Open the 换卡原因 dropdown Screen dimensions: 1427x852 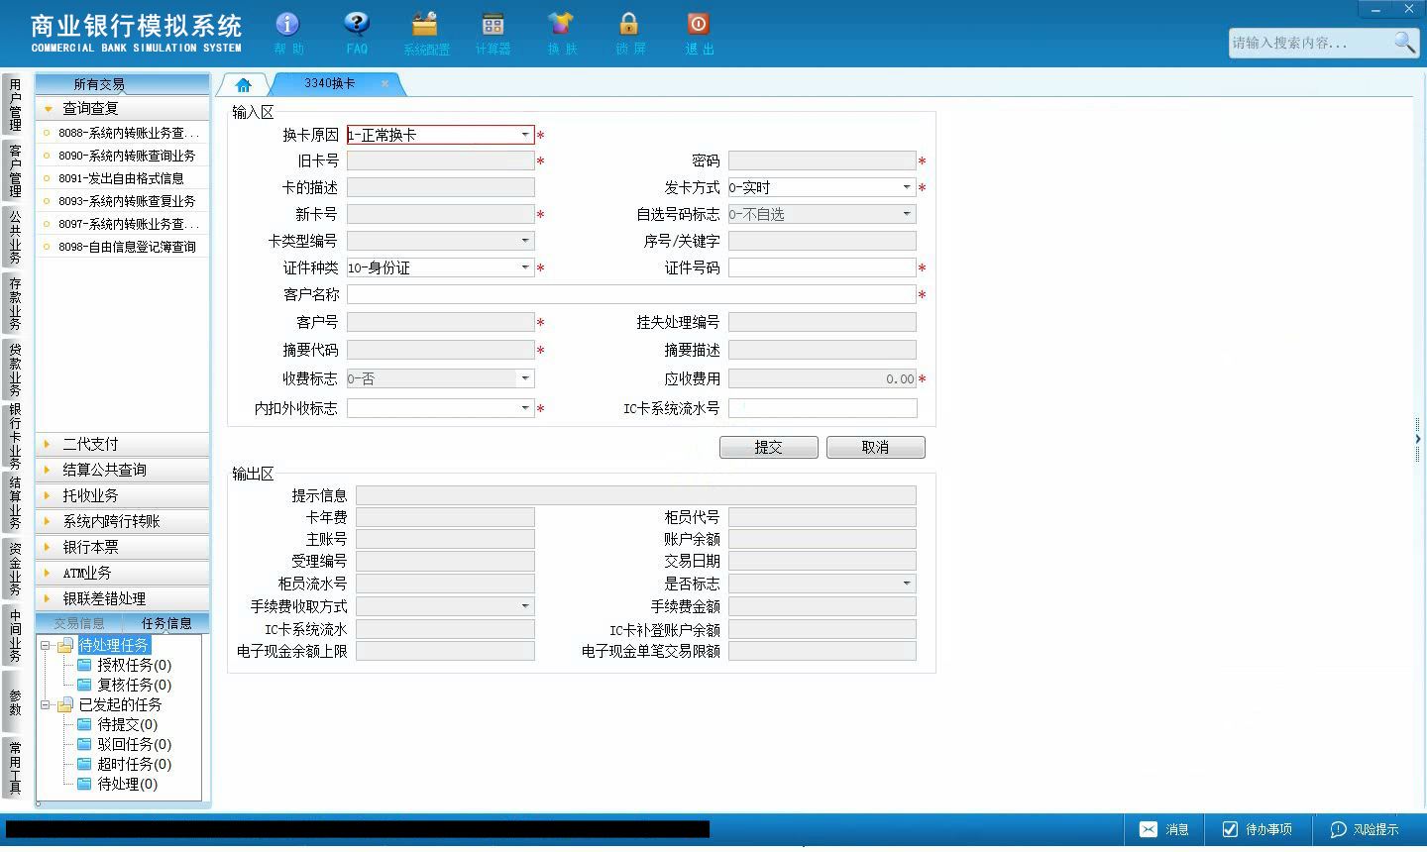[525, 135]
